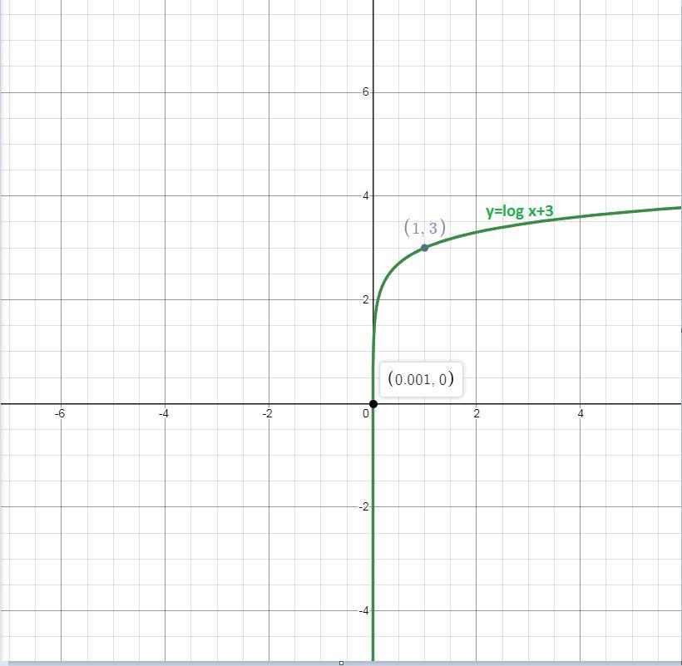Click the small square handle at bottom edge

click(342, 663)
